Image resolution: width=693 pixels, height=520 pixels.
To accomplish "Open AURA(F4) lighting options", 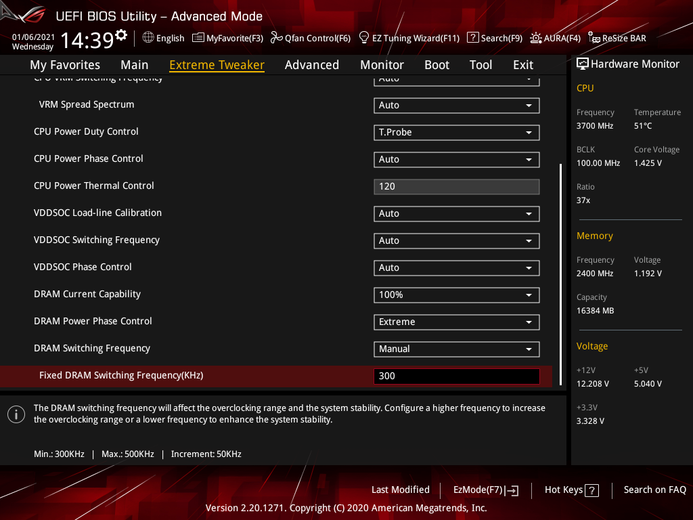I will click(x=555, y=38).
